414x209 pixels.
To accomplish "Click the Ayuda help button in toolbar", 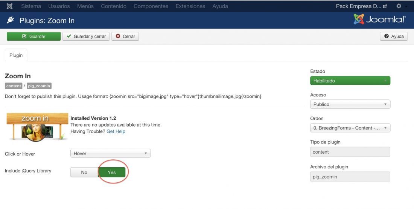I will 394,37.
